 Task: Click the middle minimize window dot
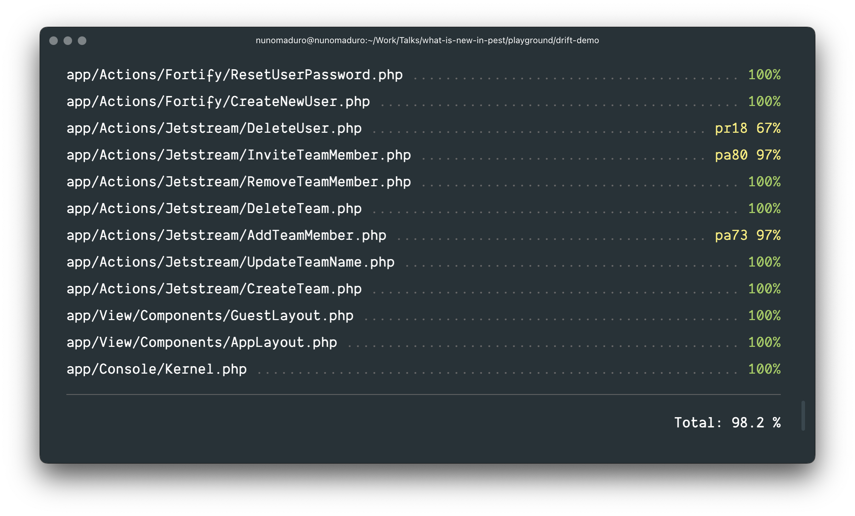click(68, 41)
